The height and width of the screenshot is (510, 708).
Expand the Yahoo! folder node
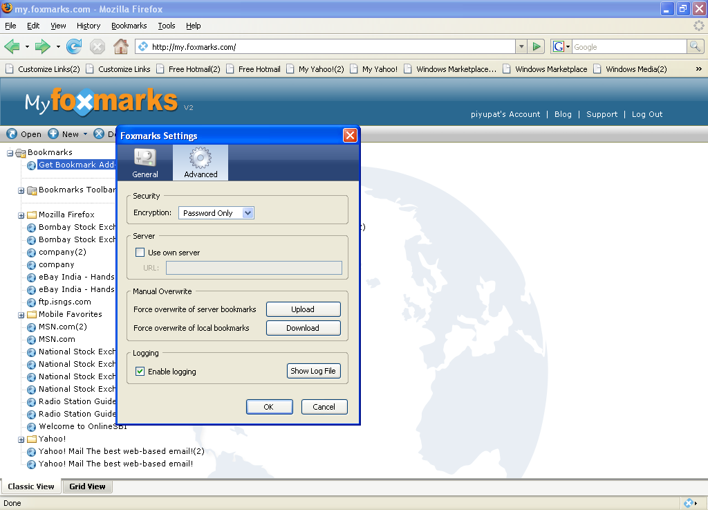pos(21,439)
